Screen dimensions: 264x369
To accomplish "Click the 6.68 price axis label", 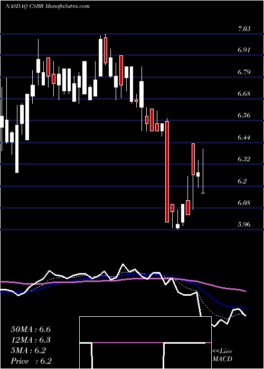I will pos(244,94).
